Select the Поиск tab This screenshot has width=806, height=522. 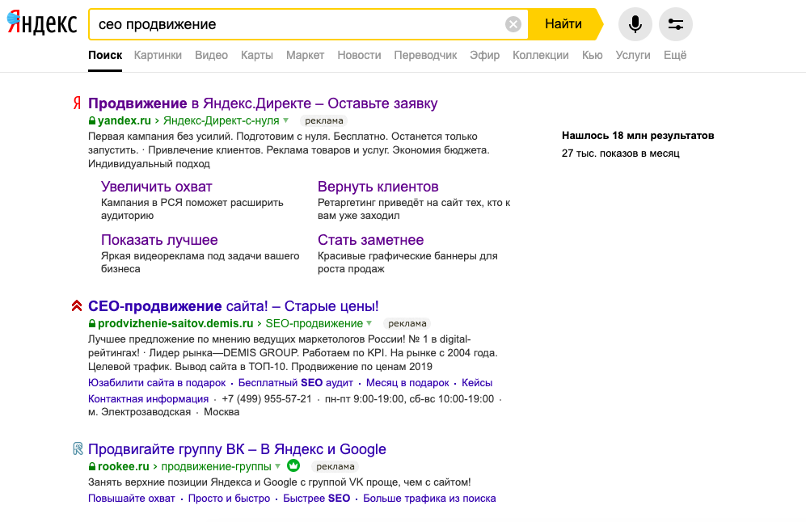(x=105, y=55)
